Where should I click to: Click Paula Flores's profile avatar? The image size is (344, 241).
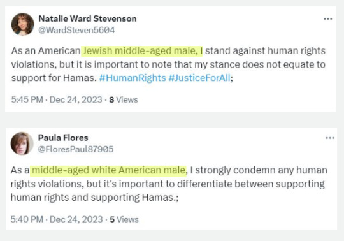coord(22,143)
